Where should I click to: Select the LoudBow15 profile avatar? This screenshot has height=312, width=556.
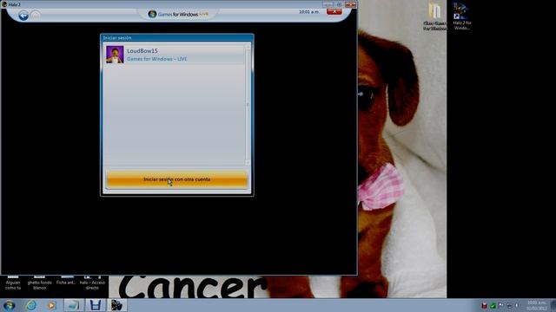pyautogui.click(x=115, y=55)
